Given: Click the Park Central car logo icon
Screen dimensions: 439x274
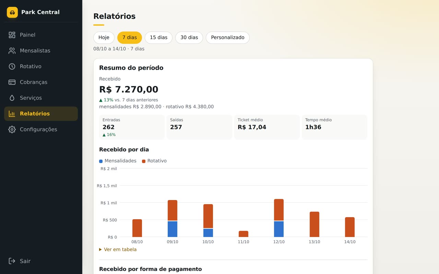Looking at the screenshot, I should coord(12,12).
